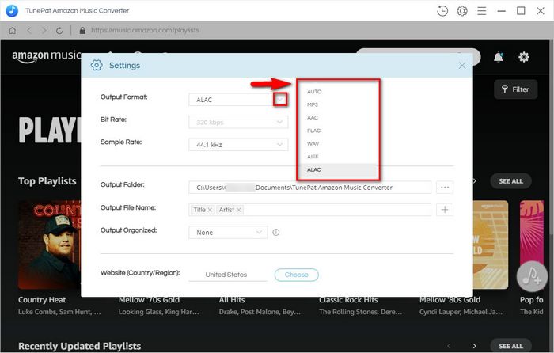The image size is (554, 353).
Task: Click the lock icon beside the URL
Action: coord(82,30)
